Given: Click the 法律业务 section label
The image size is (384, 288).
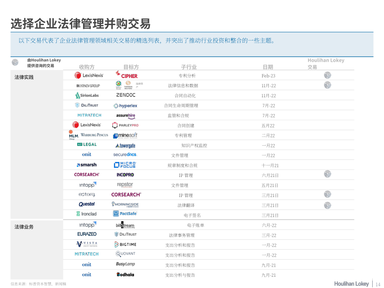Looking at the screenshot, I should click(24, 227).
